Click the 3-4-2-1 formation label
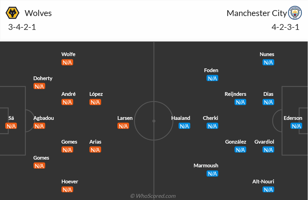The height and width of the screenshot is (200, 308). (22, 27)
